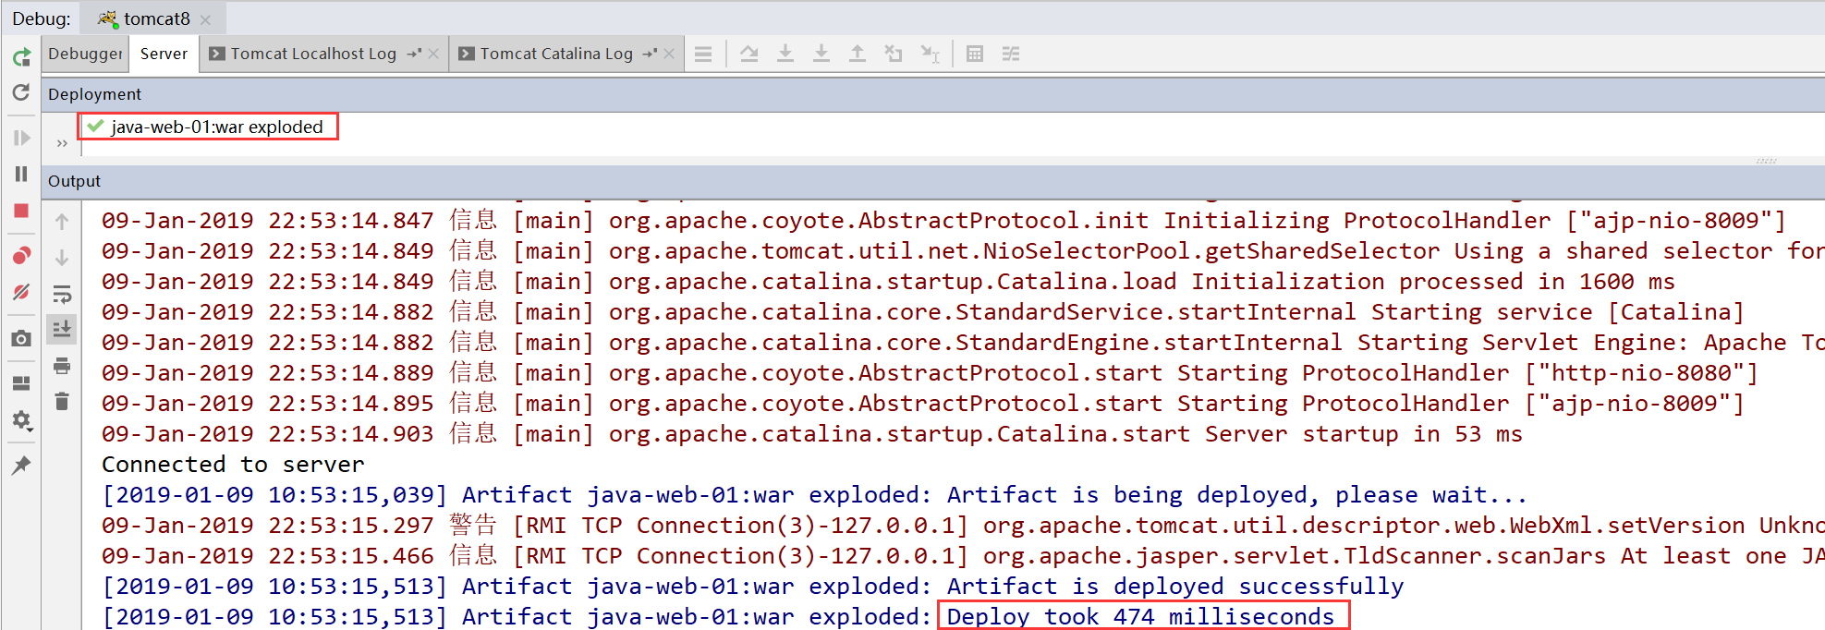Click Show Execution Point icon
Viewport: 1825px width, 630px height.
703,54
